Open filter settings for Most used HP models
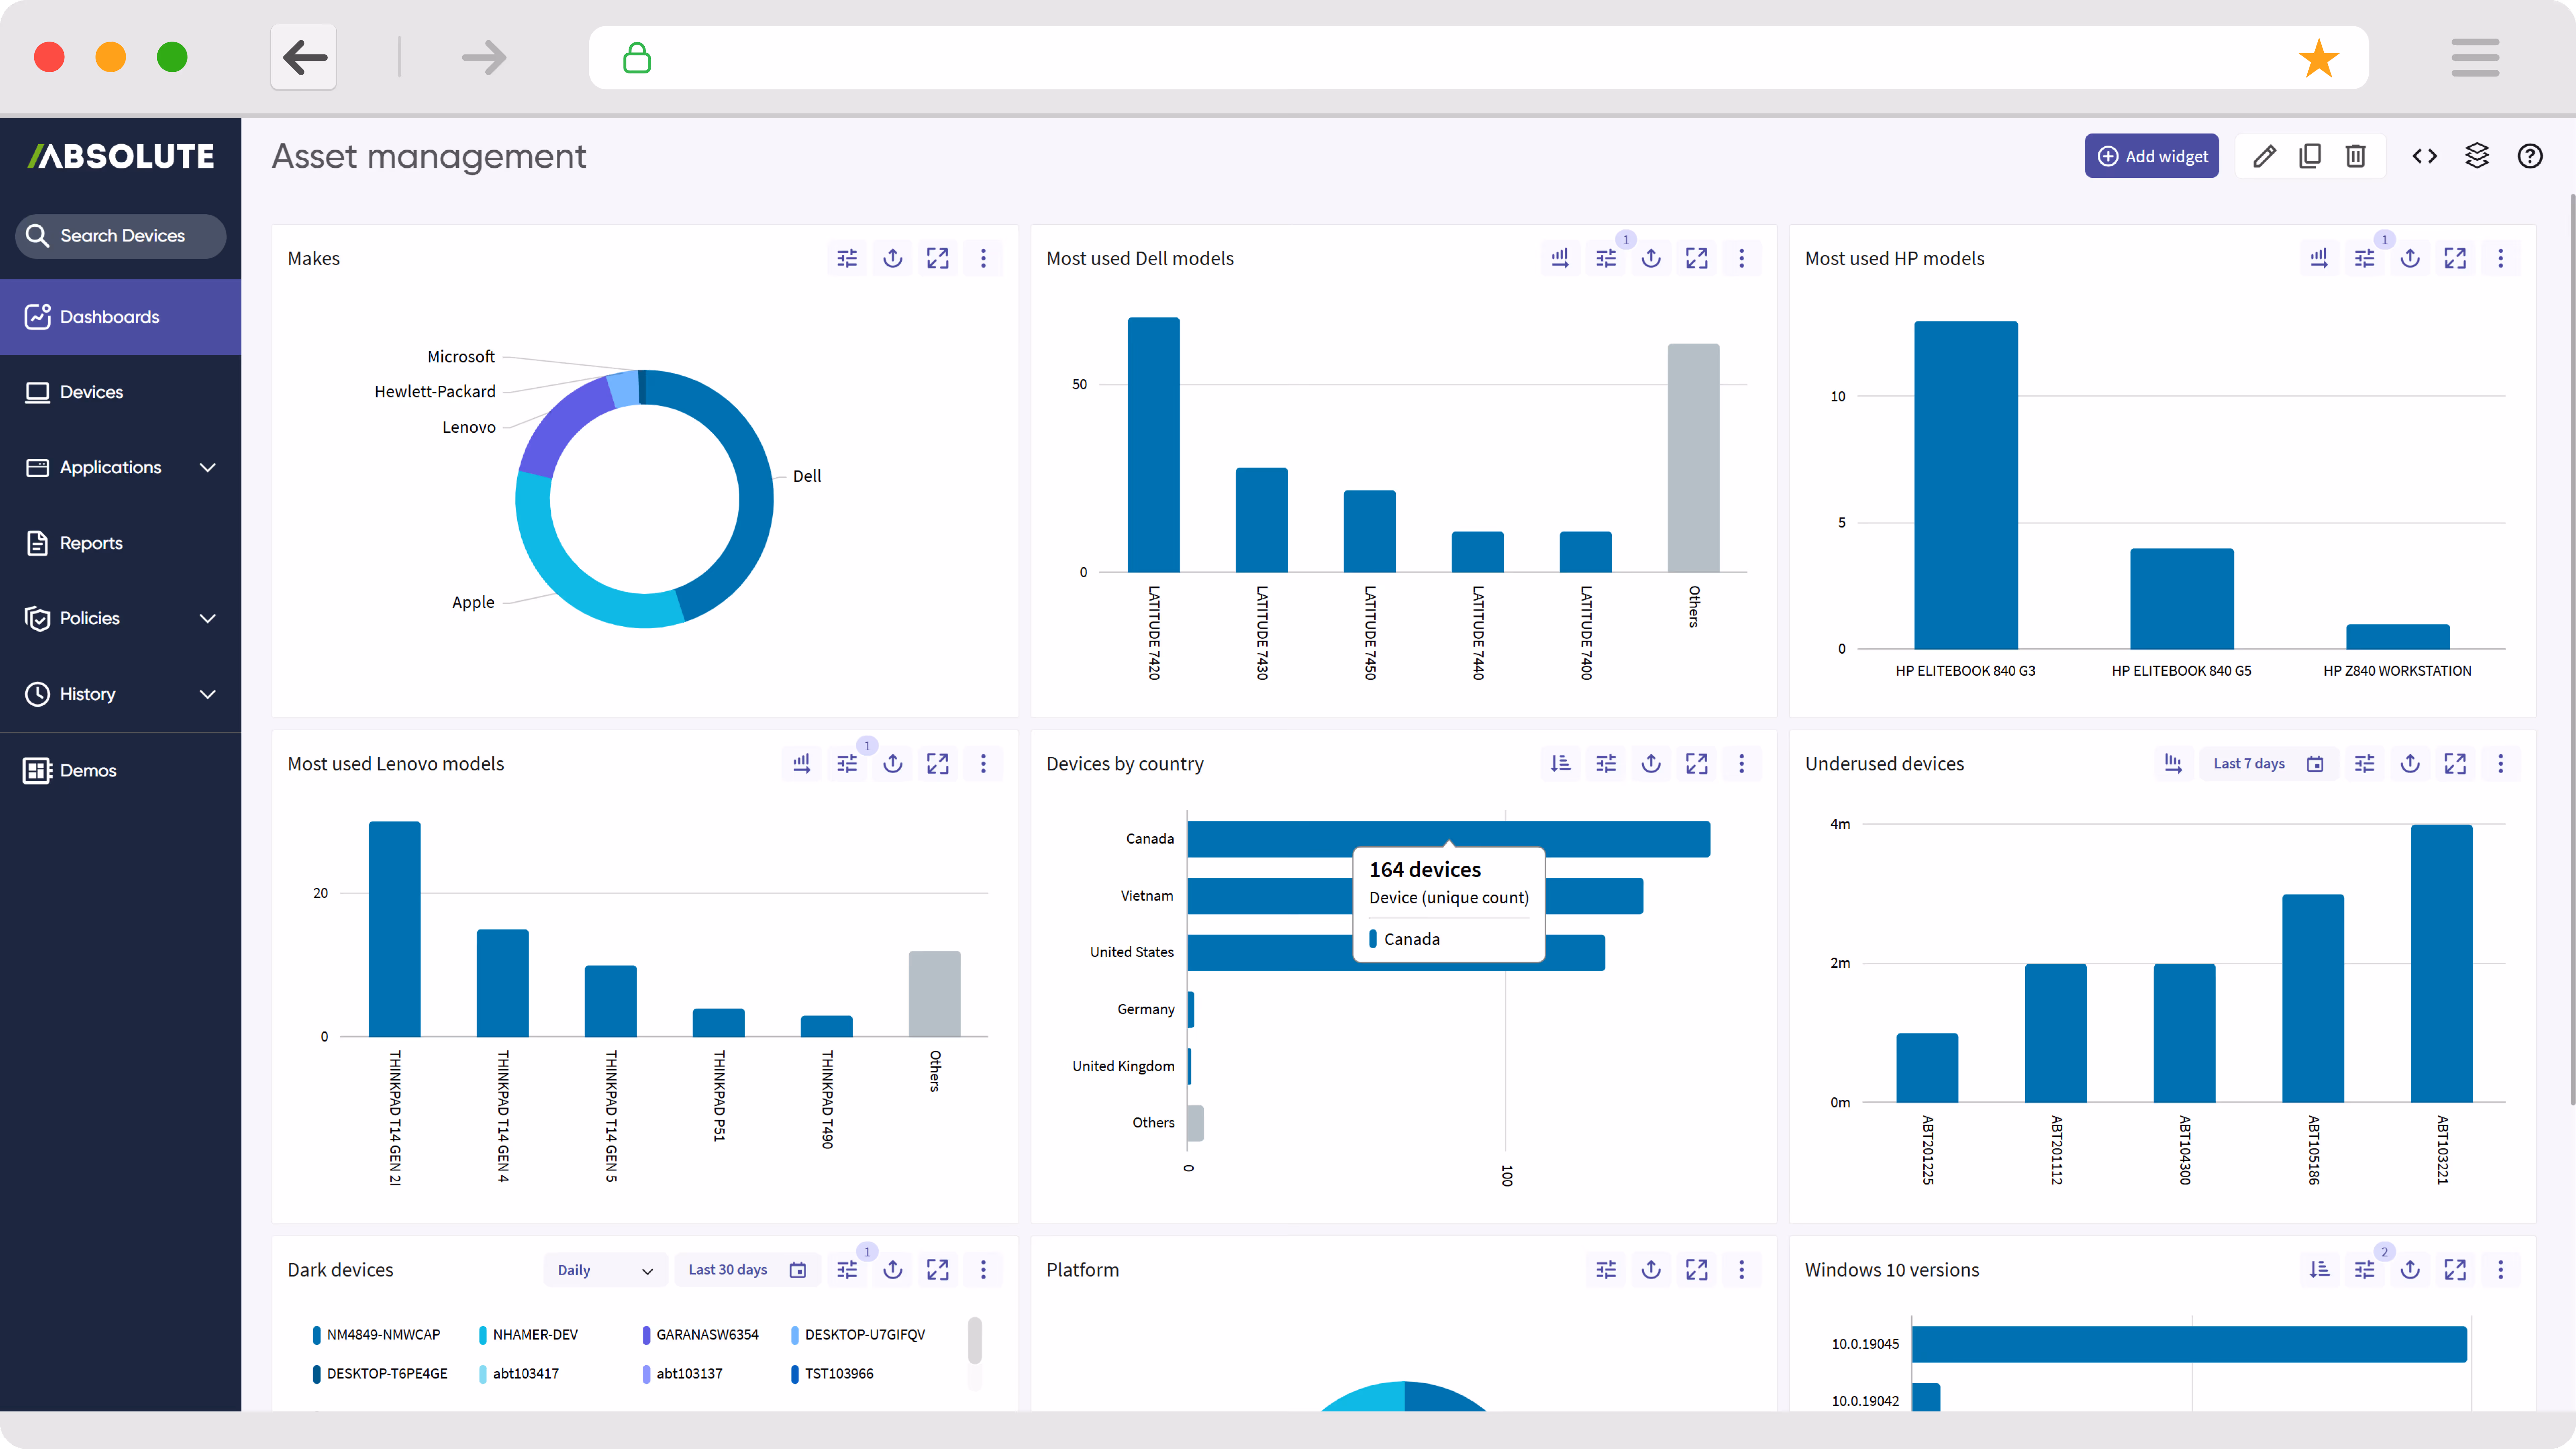The image size is (2576, 1449). (2364, 258)
